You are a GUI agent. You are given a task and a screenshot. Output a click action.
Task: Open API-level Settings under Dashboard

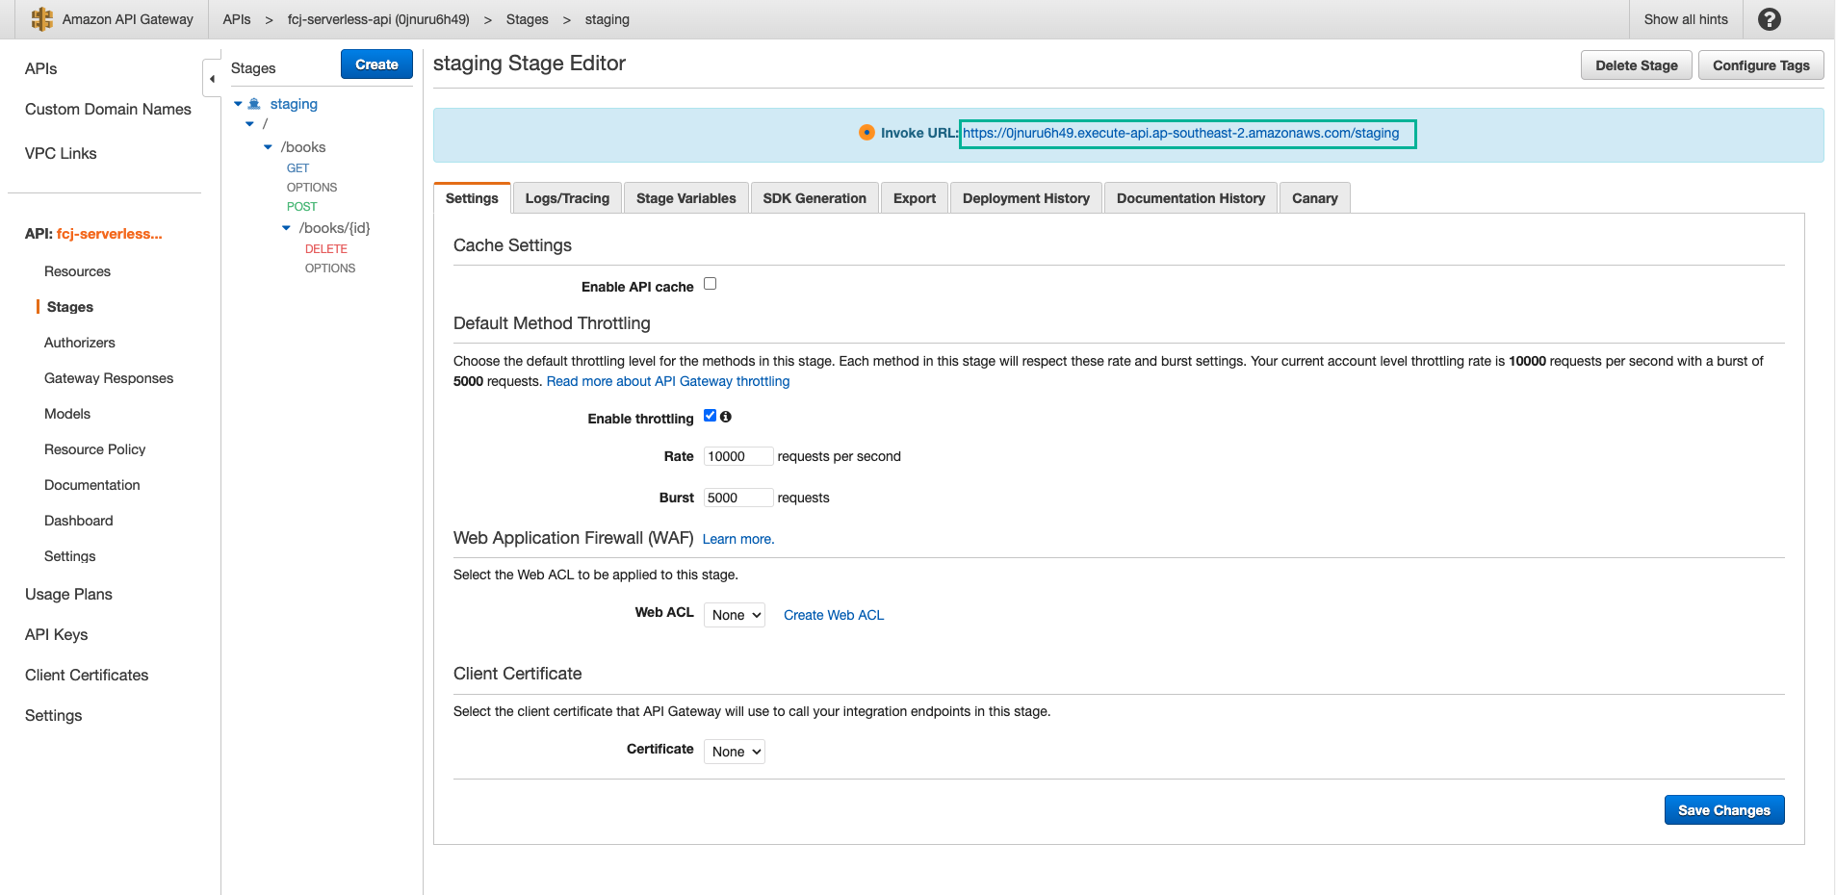(69, 556)
